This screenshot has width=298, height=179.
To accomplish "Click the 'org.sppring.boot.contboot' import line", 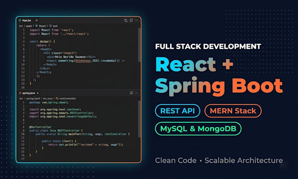I will 55,110.
